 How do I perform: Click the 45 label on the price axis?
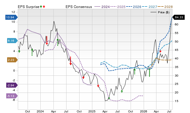point(177,50)
